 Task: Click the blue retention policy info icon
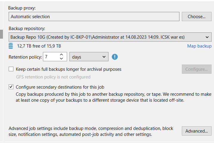coord(115,57)
